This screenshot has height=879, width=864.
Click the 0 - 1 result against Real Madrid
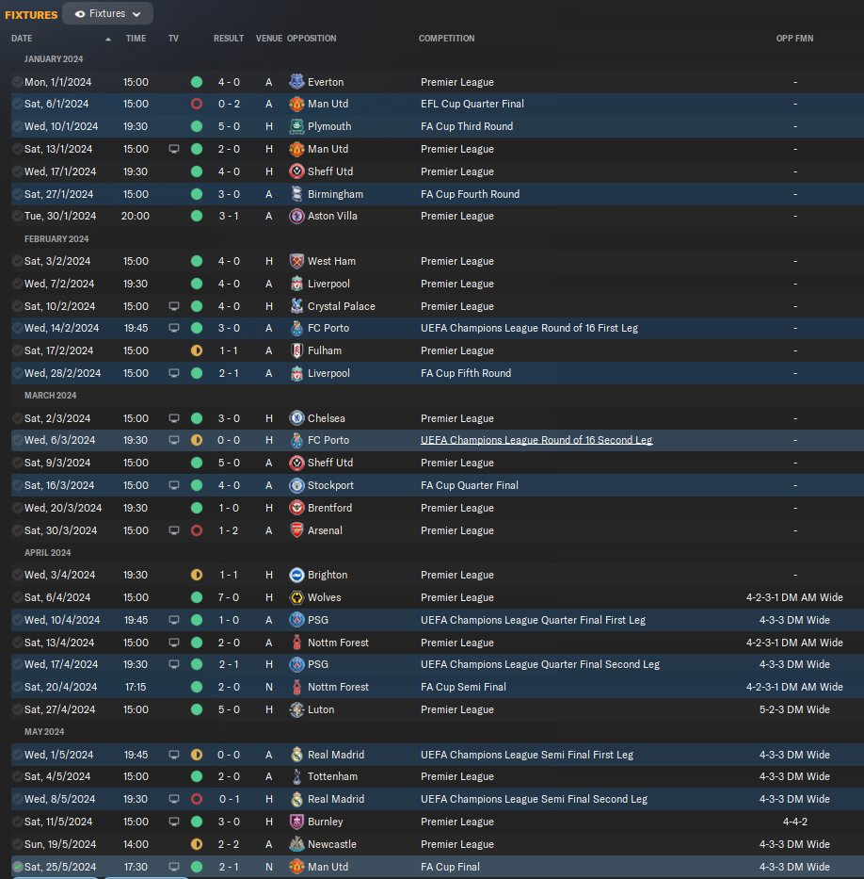coord(229,799)
